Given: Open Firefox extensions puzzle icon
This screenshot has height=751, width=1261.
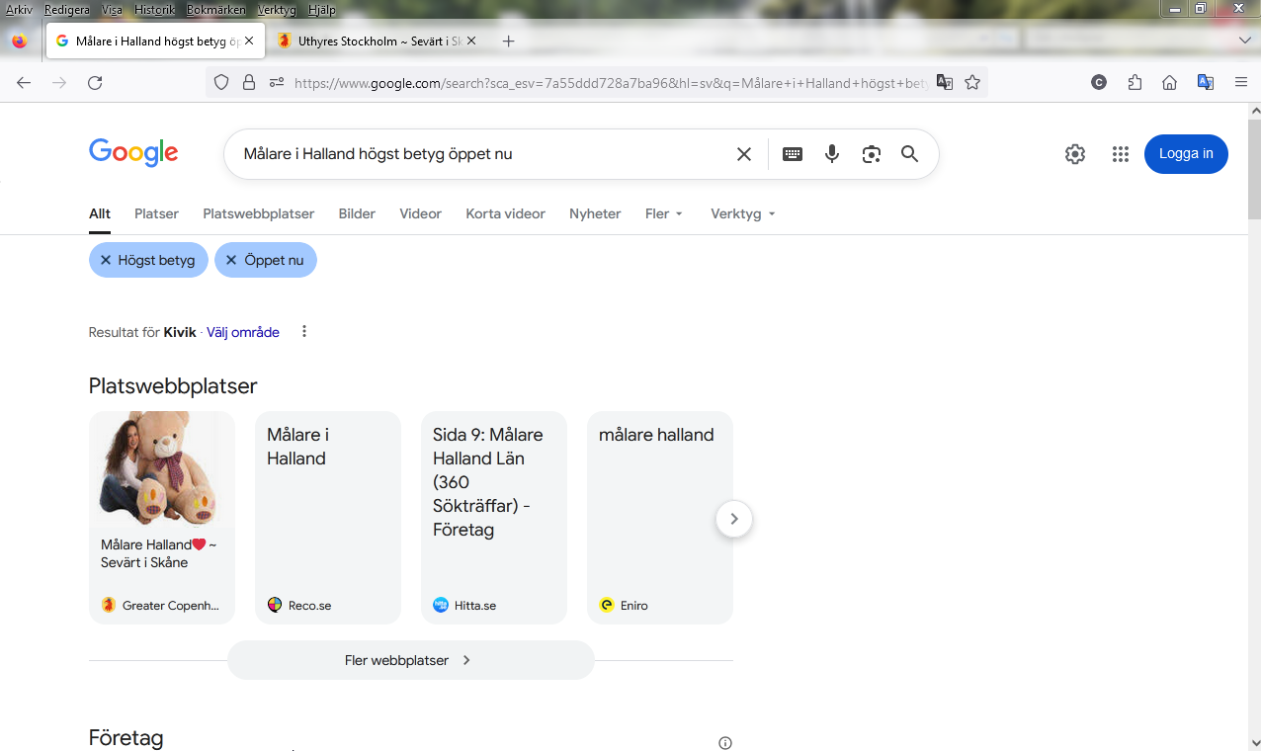Looking at the screenshot, I should (1135, 83).
